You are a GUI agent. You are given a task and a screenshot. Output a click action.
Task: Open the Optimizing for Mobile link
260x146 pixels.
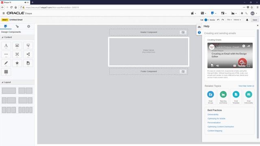(217, 119)
